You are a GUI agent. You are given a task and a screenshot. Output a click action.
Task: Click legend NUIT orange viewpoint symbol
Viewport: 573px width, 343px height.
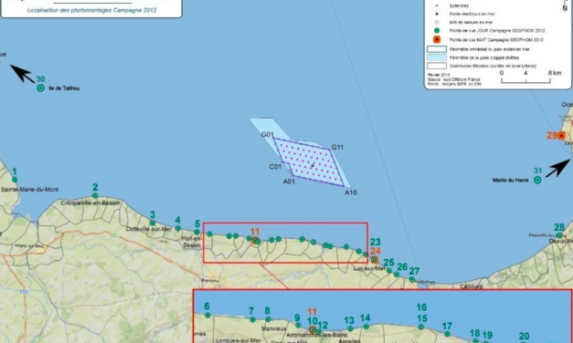click(x=437, y=40)
